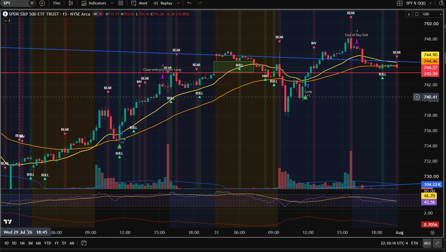Viewport: 446px width, 252px height.
Task: Select the 104.22 K blue volume label
Action: 432,184
